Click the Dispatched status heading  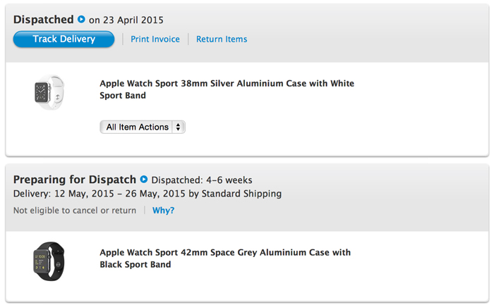(44, 20)
